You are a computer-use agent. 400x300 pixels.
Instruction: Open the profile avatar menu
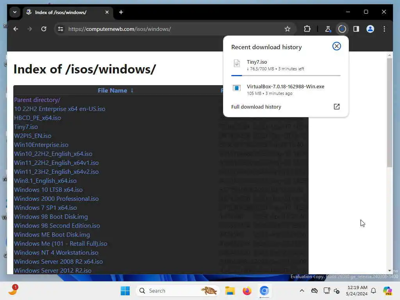click(x=370, y=29)
